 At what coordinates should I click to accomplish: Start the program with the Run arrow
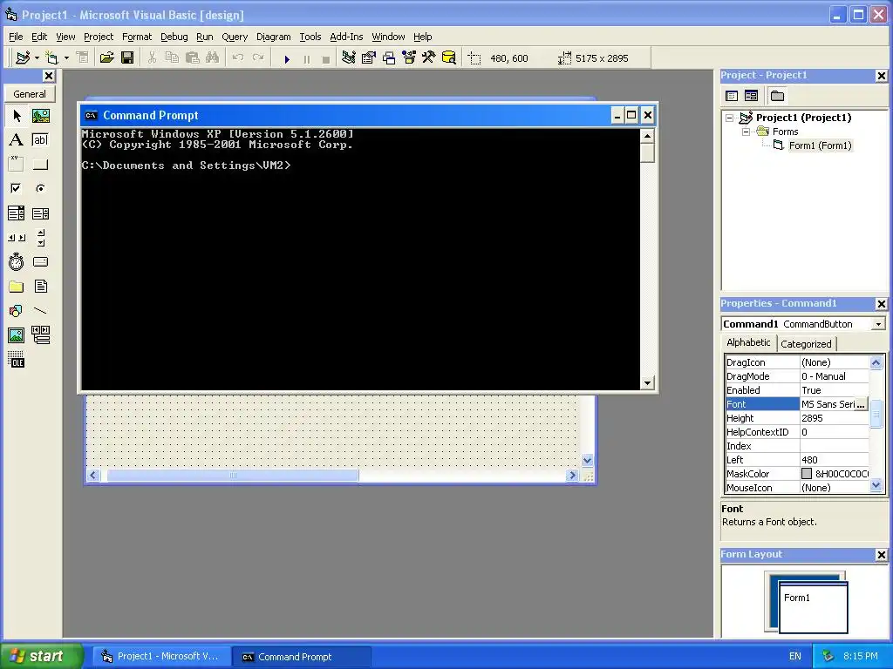(x=287, y=59)
